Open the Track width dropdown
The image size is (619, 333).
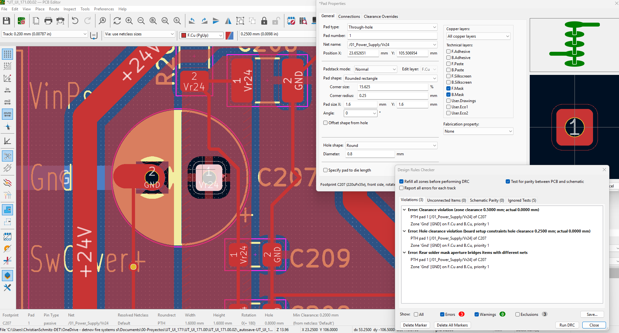coord(45,34)
